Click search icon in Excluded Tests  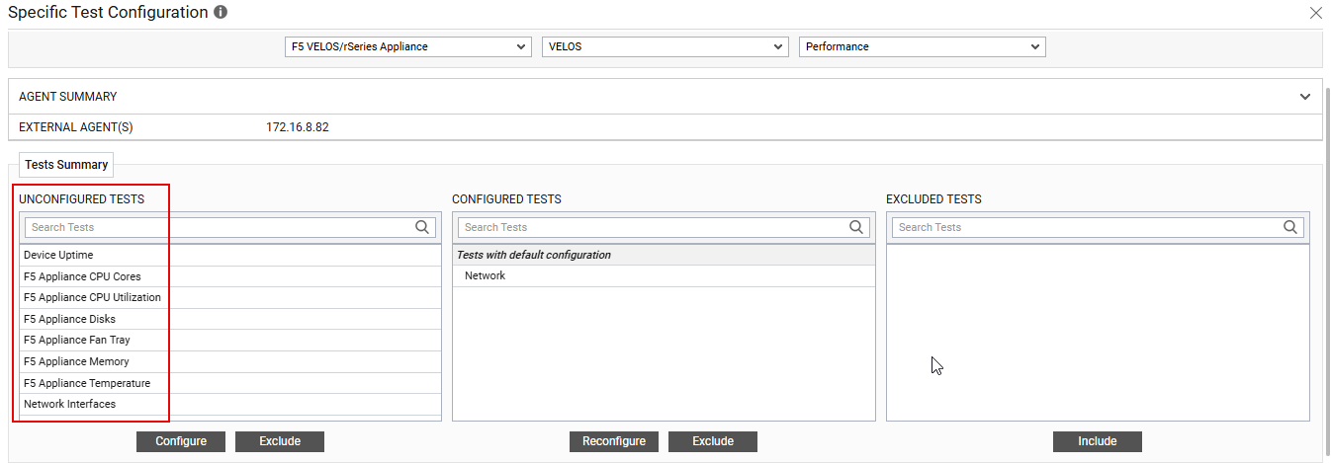tap(1290, 227)
